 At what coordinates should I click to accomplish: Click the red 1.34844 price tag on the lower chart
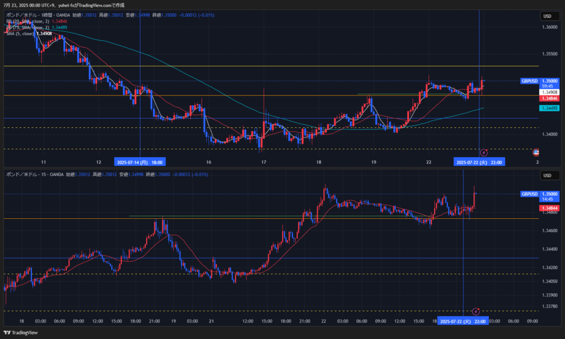[550, 208]
